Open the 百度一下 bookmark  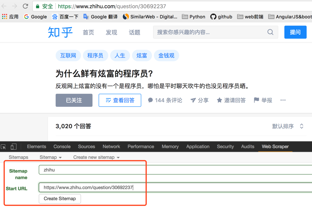65,17
